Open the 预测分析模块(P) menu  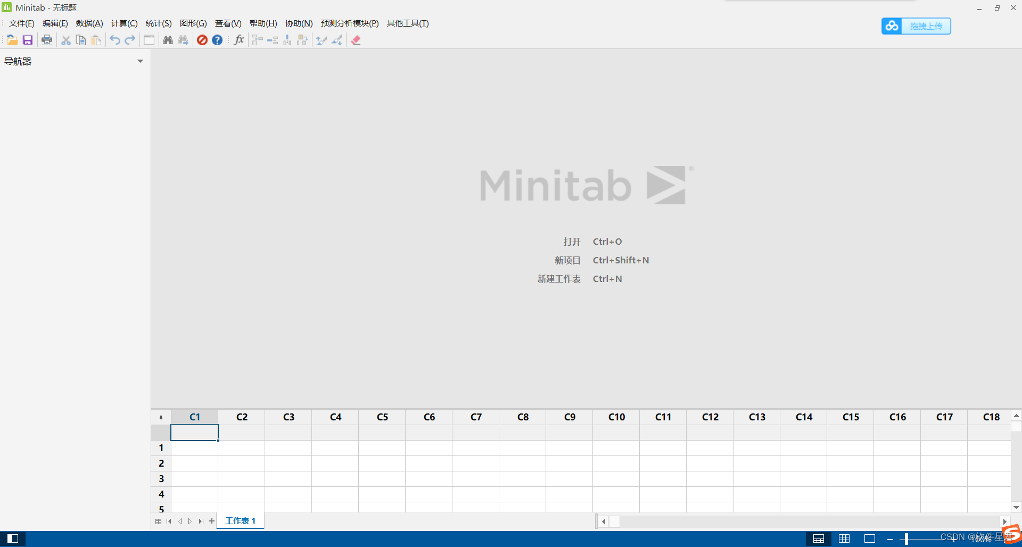point(350,23)
